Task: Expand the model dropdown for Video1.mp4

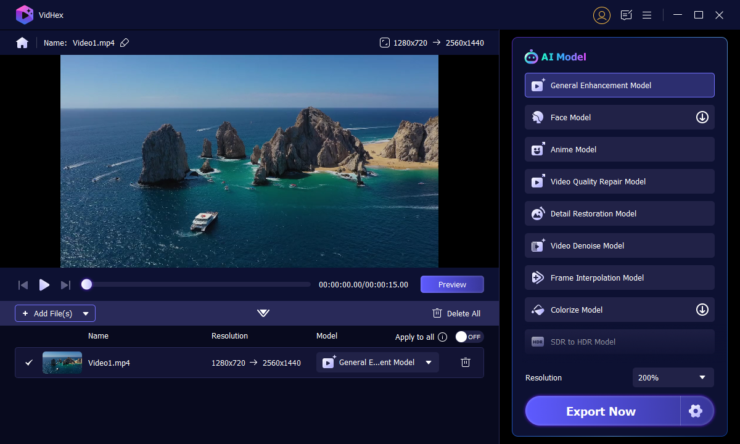Action: [x=428, y=363]
